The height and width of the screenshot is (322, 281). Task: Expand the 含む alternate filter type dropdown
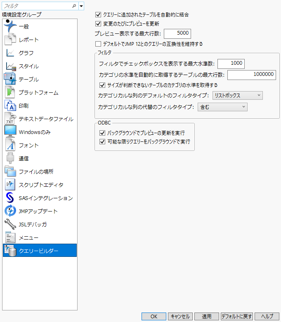tap(222, 107)
